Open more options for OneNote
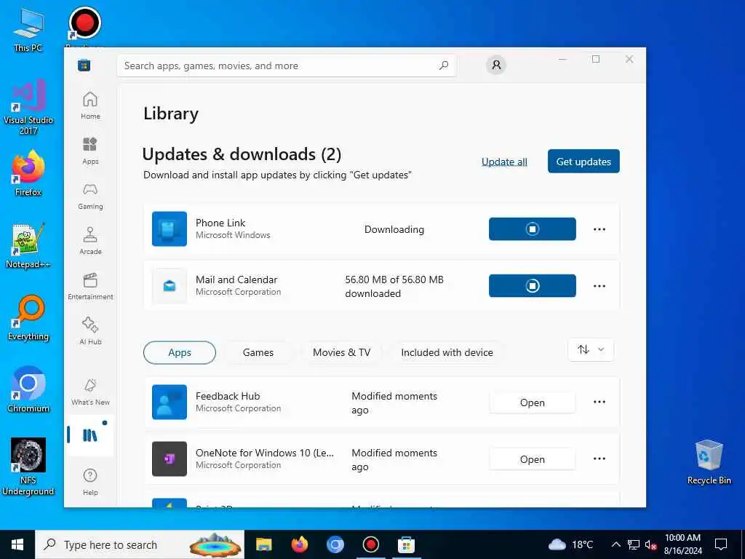The height and width of the screenshot is (559, 745). click(599, 459)
